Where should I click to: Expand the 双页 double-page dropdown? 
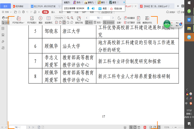(98, 23)
